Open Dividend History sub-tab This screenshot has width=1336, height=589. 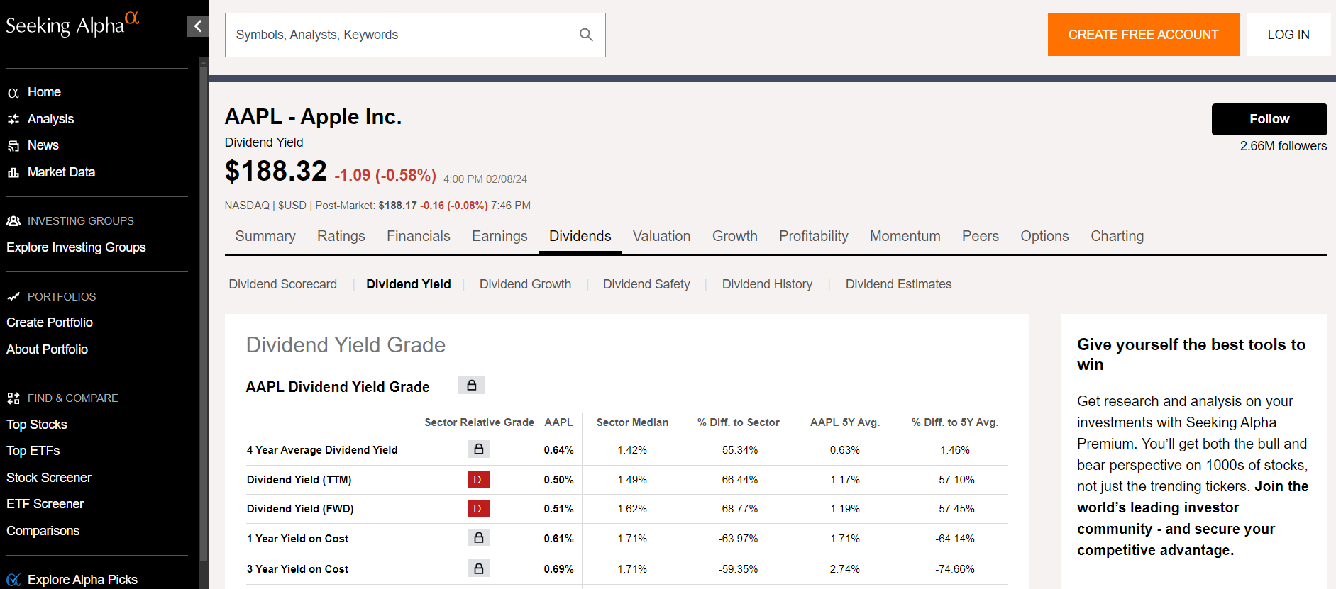coord(767,284)
